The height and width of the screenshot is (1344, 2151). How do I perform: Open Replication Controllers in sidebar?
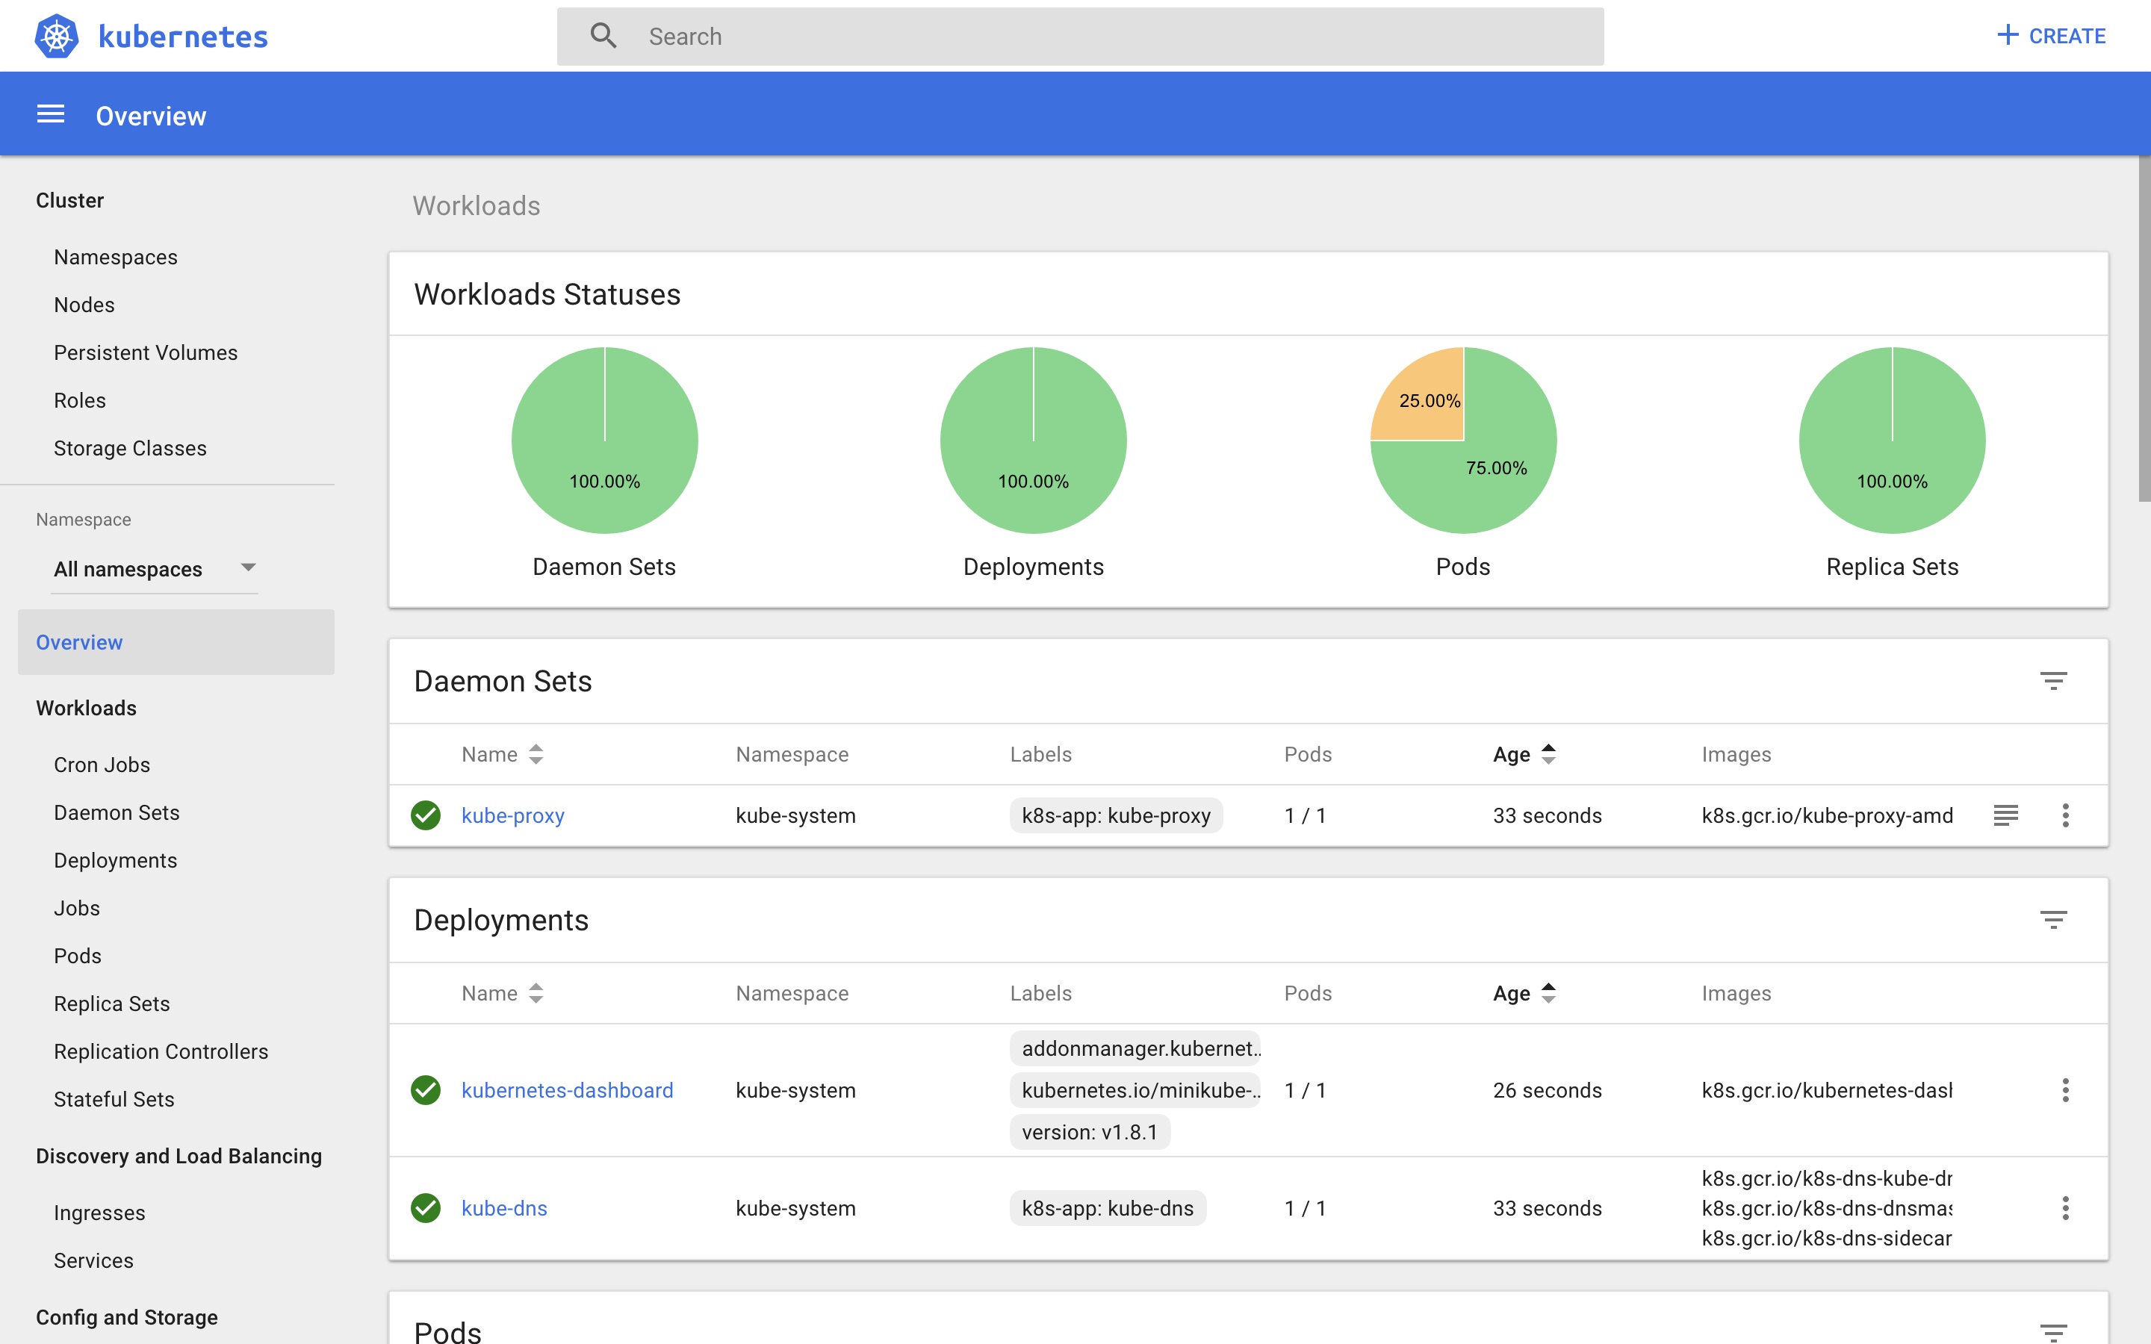[x=161, y=1051]
